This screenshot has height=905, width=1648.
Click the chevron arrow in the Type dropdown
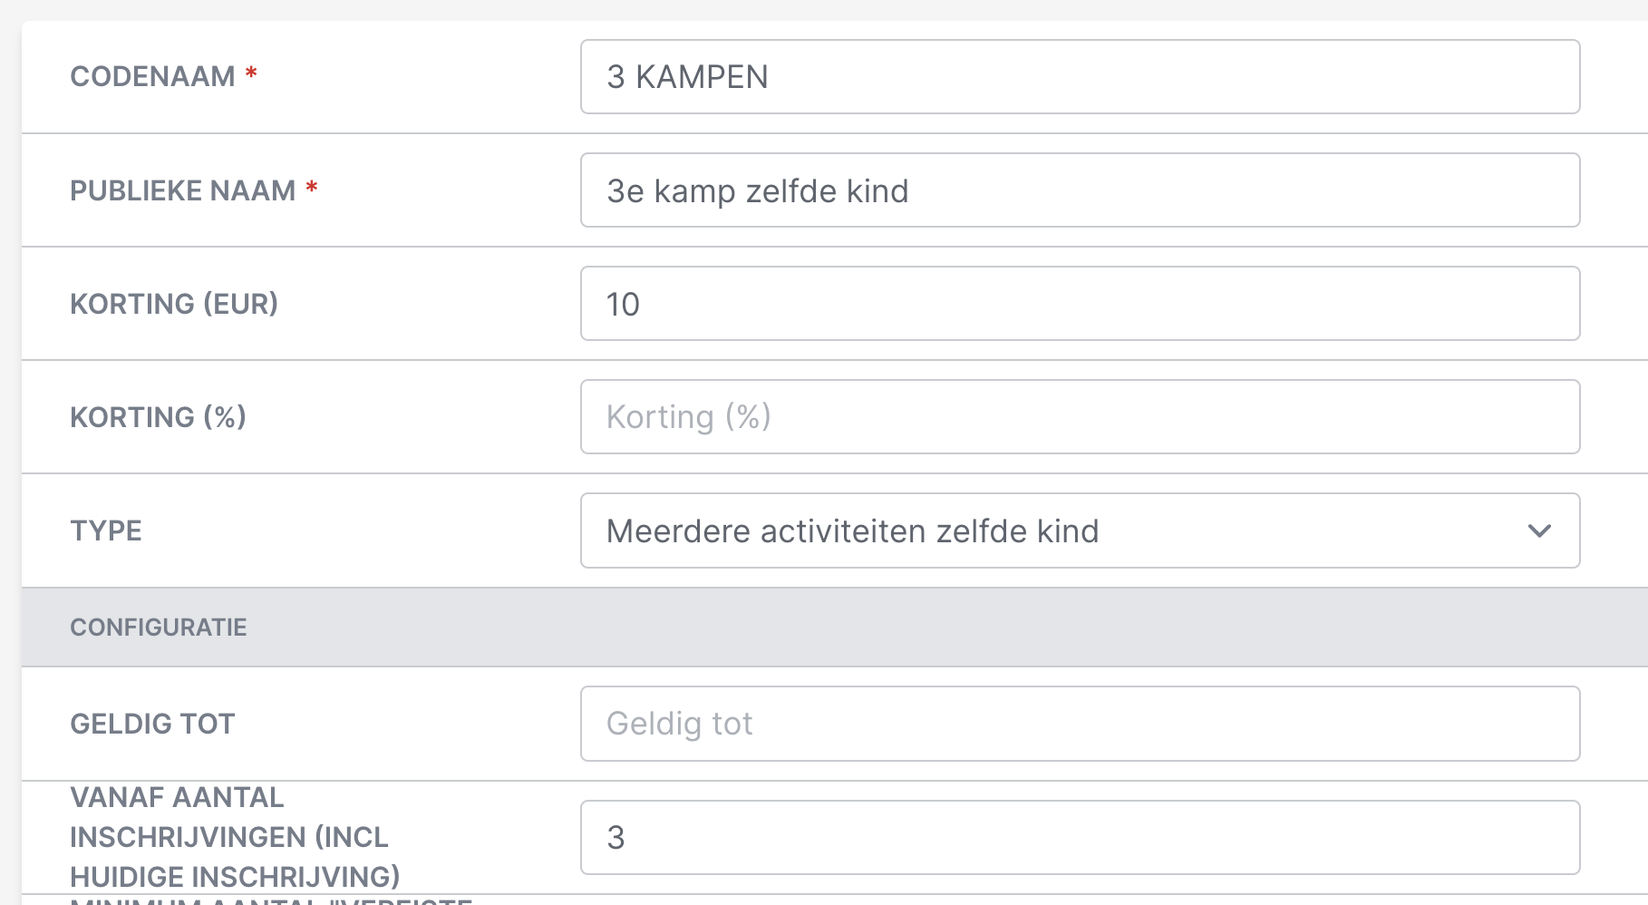tap(1539, 531)
